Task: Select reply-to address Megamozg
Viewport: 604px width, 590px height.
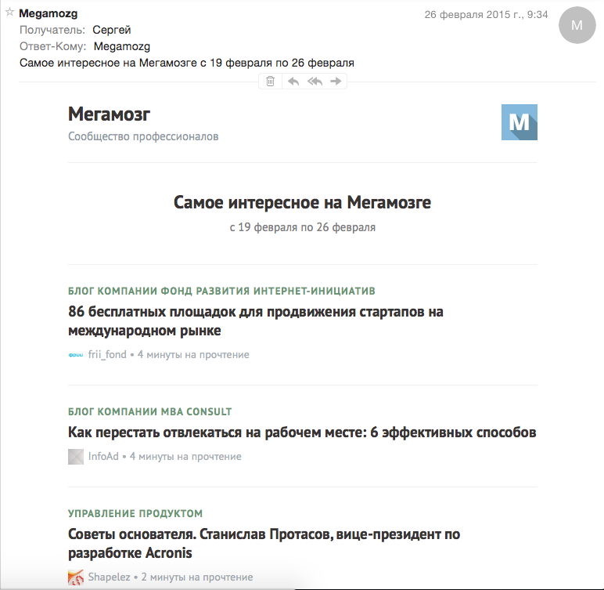Action: click(122, 46)
